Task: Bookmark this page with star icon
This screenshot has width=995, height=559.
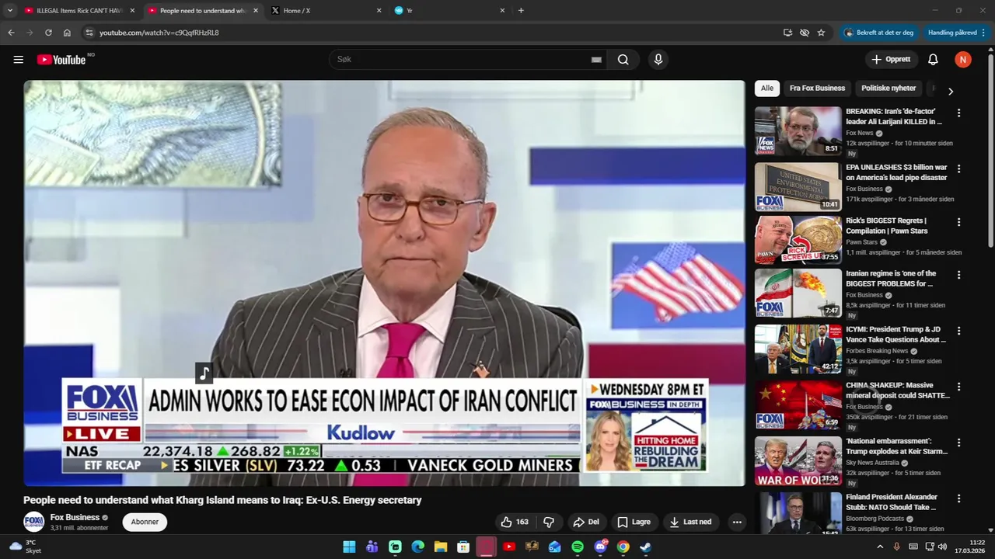Action: tap(821, 33)
